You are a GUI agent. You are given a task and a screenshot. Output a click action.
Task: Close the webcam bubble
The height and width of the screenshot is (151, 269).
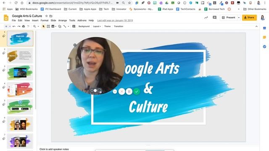[x=75, y=45]
